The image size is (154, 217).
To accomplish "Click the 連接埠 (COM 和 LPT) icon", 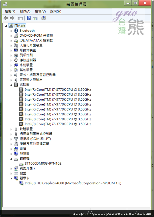I will [16, 139].
